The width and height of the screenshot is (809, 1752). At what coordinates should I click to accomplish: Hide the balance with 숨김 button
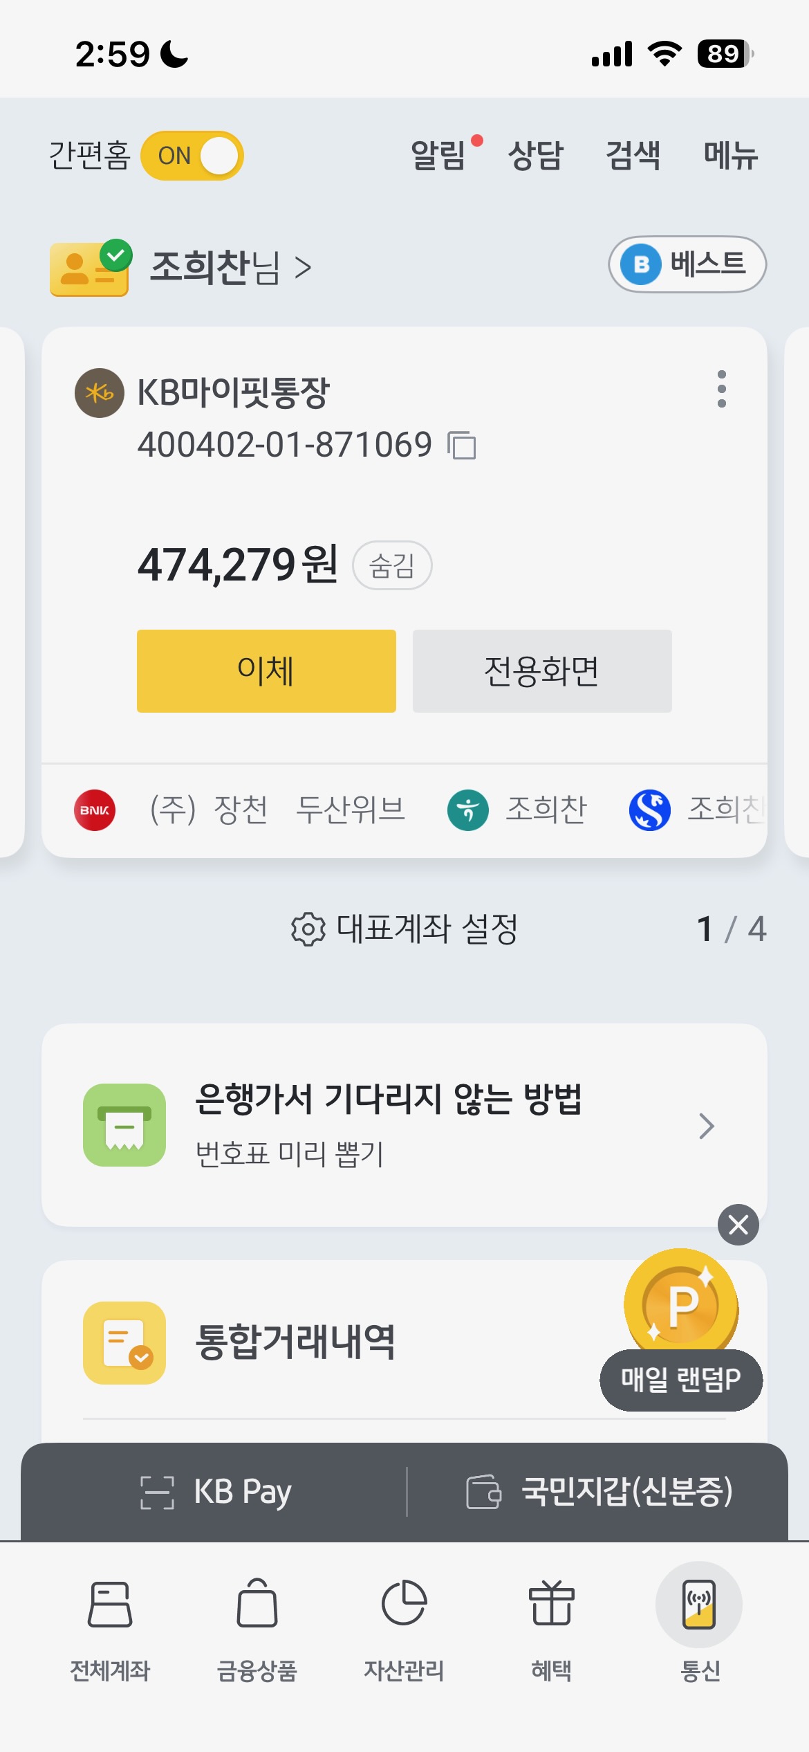pos(392,565)
